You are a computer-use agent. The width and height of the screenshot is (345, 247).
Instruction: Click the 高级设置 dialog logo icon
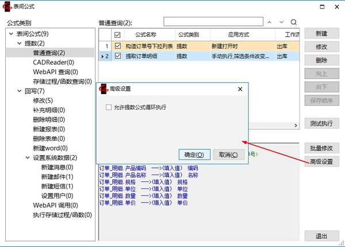(x=103, y=89)
